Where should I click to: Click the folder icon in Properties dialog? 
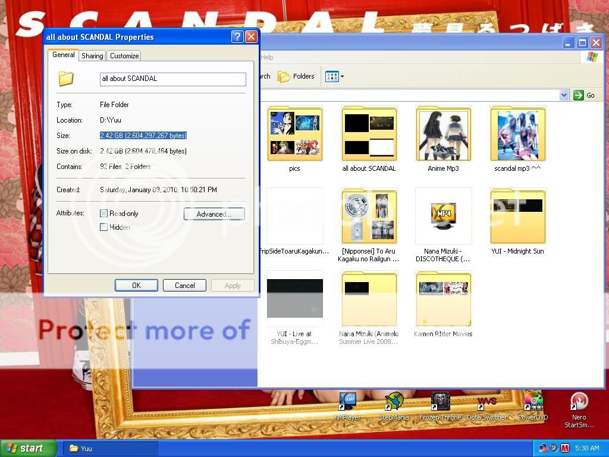66,78
